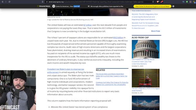The width and height of the screenshot is (196, 110).
Task: Click the bookmark icon beside address bar
Action: 43,2
